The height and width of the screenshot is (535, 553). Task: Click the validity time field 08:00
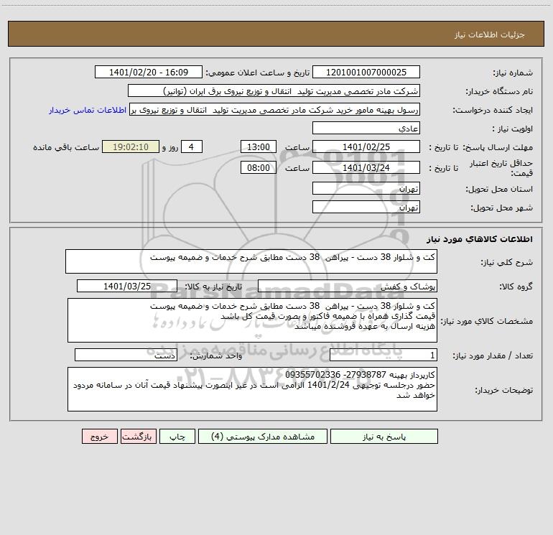[258, 167]
